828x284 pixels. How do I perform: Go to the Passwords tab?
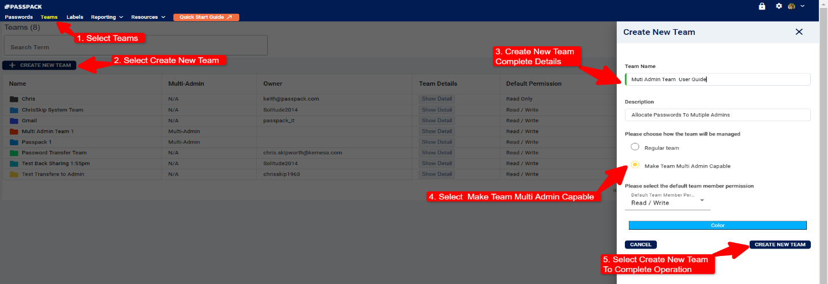pos(19,17)
